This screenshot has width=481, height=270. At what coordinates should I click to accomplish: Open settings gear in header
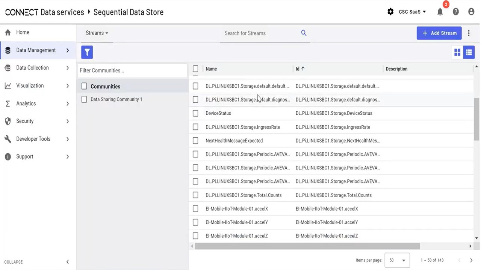(390, 12)
